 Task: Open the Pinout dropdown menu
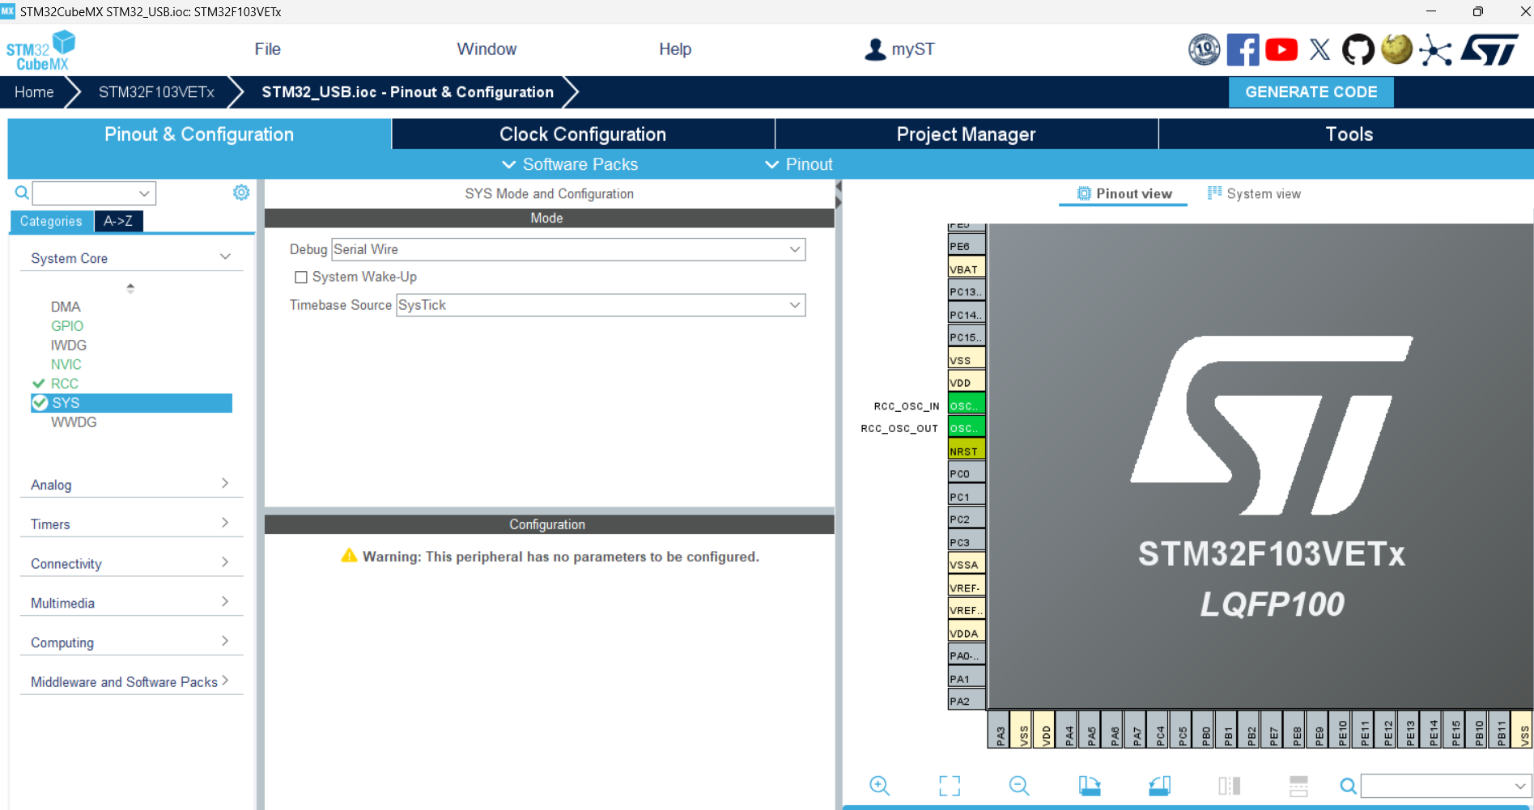click(x=799, y=164)
